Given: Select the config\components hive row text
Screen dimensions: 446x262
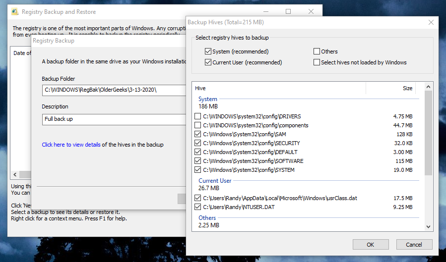Looking at the screenshot, I should [x=255, y=125].
